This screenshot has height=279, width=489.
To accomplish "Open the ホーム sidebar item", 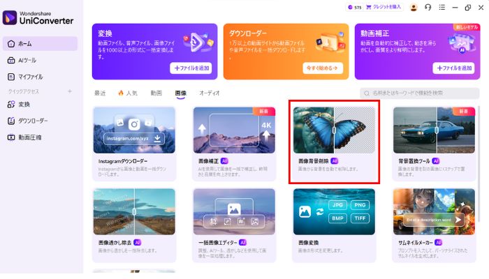I will [x=40, y=43].
